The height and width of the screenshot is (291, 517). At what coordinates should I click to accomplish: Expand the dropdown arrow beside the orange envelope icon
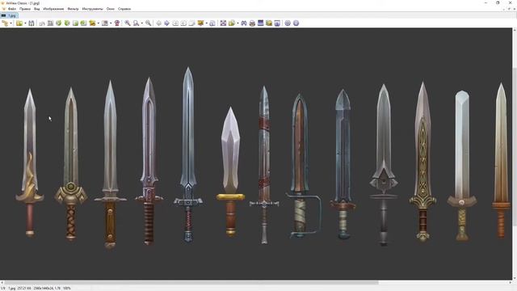207,23
